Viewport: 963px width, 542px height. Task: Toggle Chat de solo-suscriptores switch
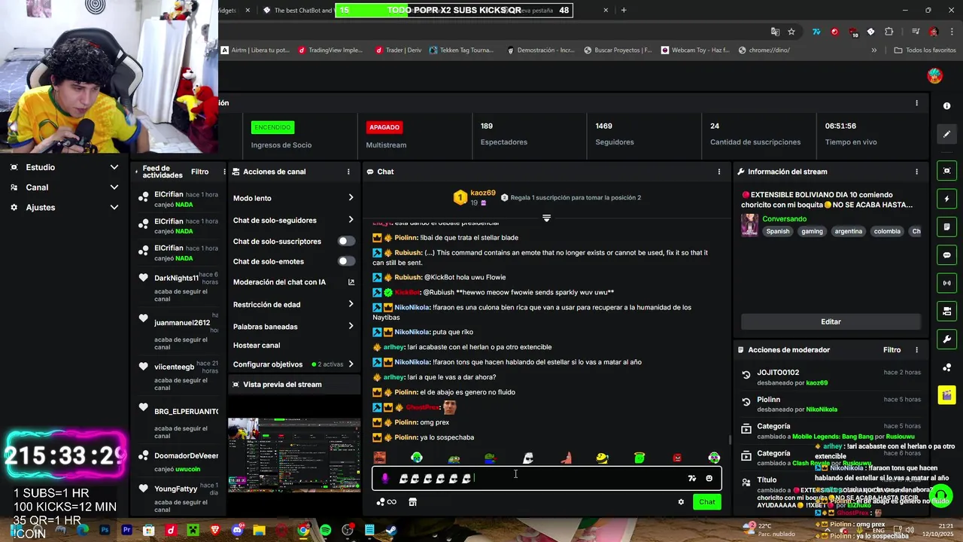click(346, 241)
